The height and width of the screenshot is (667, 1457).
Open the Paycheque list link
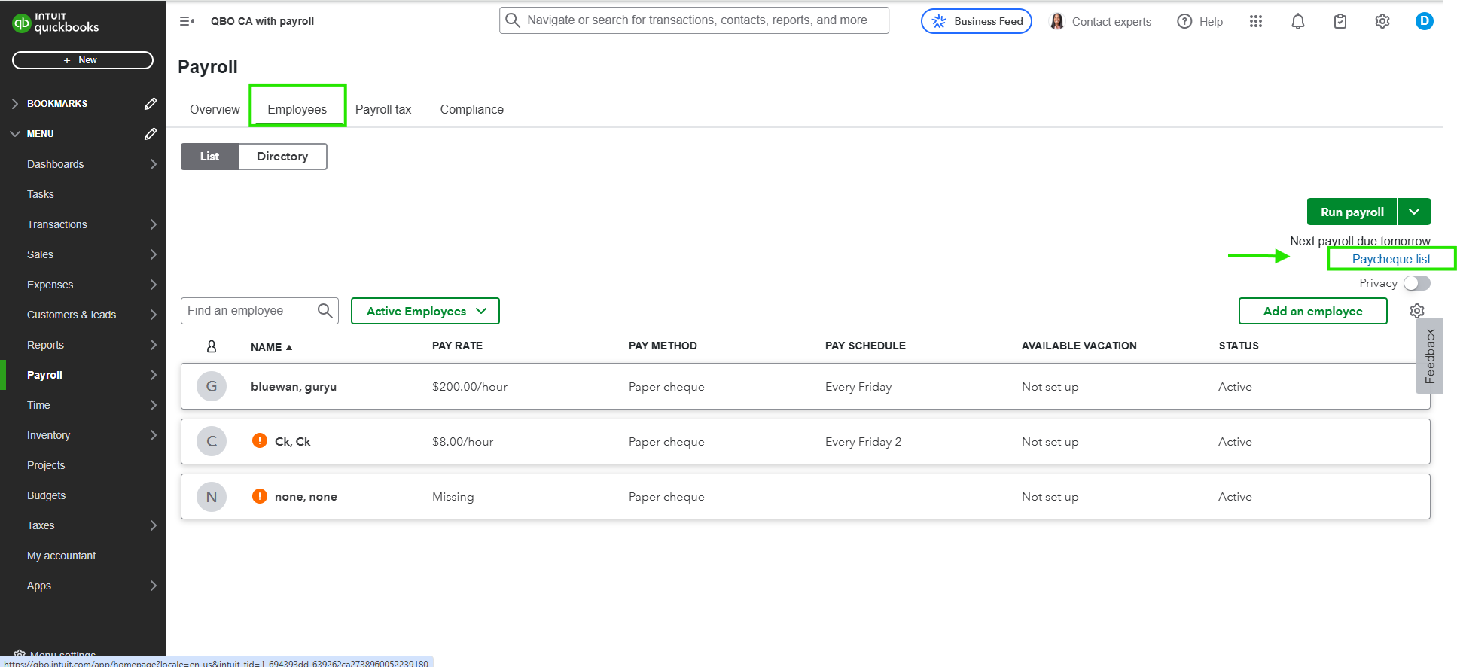[x=1391, y=259]
